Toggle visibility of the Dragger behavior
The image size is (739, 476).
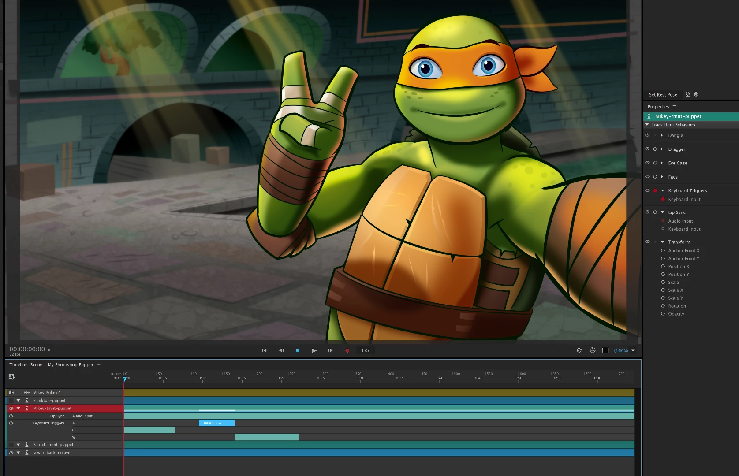[647, 149]
